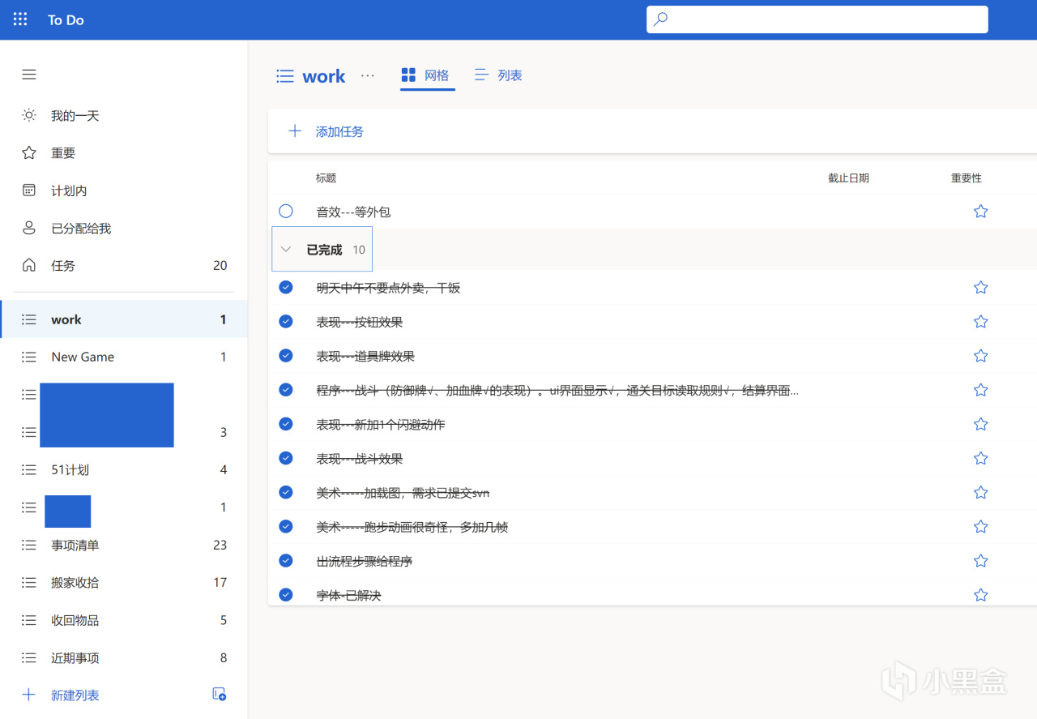This screenshot has height=719, width=1037.
Task: Open 计划内 calendar icon
Action: (x=29, y=190)
